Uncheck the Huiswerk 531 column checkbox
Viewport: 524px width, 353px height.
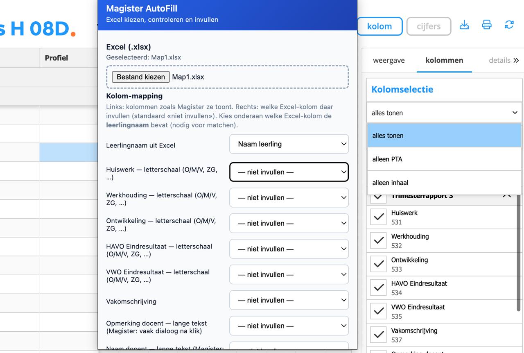point(378,217)
